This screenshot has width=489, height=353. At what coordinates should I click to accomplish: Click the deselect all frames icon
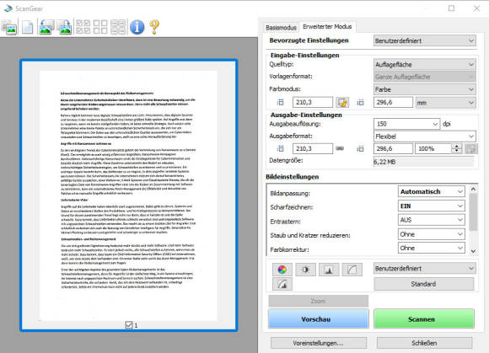pos(100,27)
